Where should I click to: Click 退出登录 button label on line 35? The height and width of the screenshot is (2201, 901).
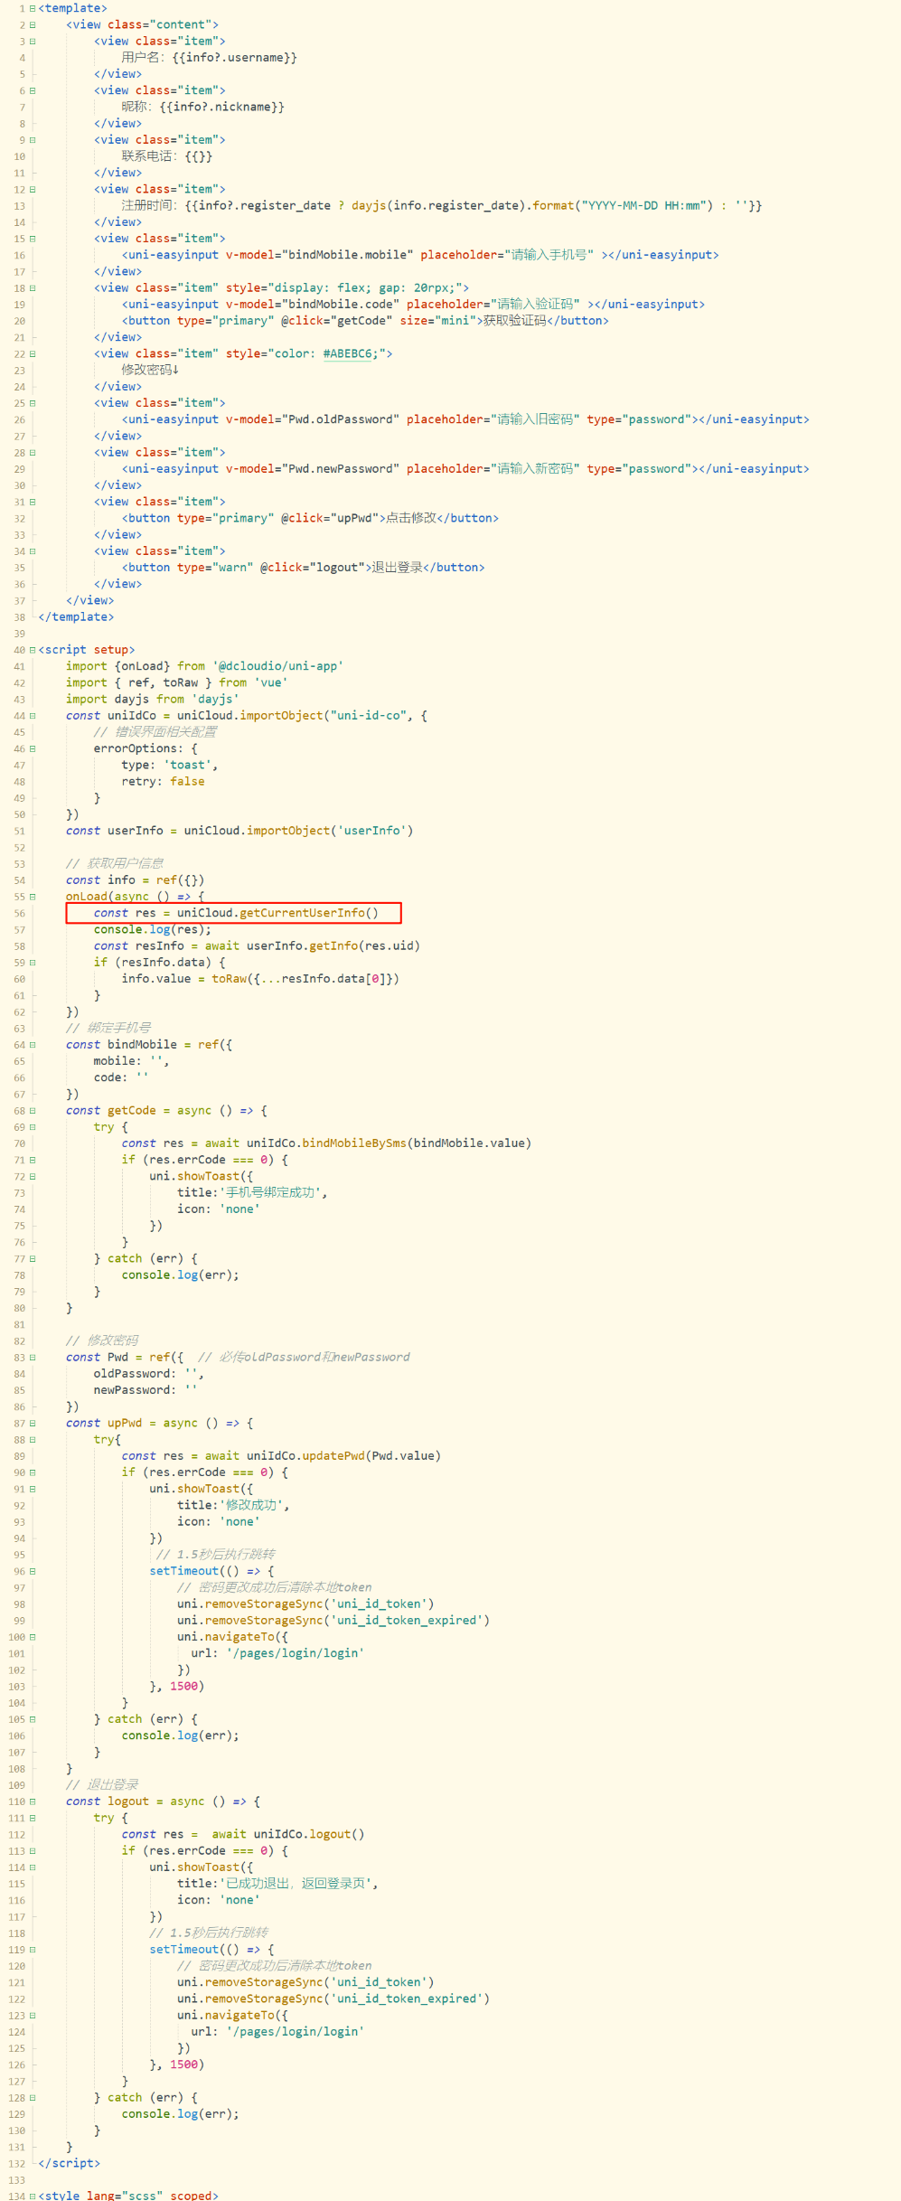(x=397, y=568)
